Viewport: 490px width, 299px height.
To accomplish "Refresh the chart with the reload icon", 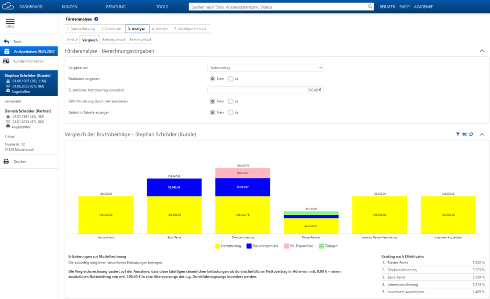I will pyautogui.click(x=471, y=134).
